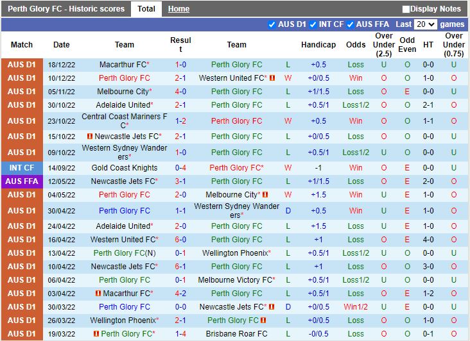Viewport: 470px width, 341px height.
Task: Click the AUS FFA league label
Action: point(22,181)
